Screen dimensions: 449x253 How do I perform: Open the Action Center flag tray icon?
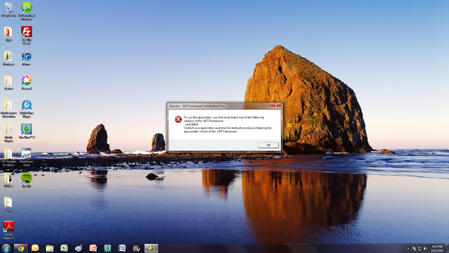point(414,248)
